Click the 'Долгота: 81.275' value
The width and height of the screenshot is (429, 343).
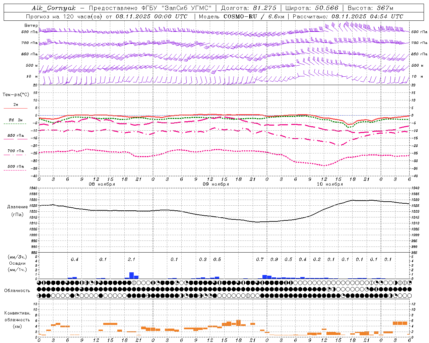249,8
